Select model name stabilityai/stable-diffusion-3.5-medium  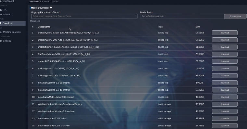(56, 111)
